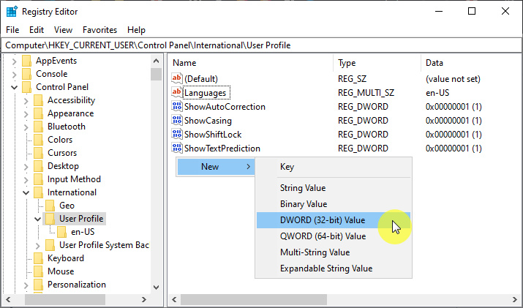
Task: Click the Registry Editor app icon in title bar
Action: (x=12, y=11)
